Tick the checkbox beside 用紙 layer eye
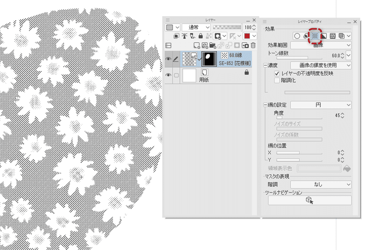 tap(176, 75)
